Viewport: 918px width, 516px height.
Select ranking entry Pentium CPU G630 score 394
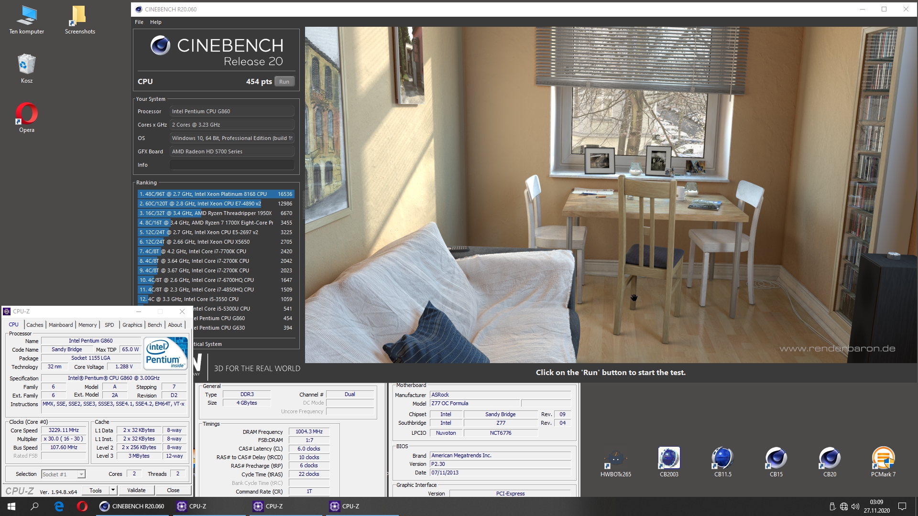243,328
